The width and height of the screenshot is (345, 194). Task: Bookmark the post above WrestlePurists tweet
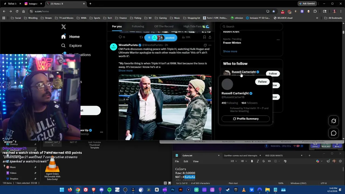coord(205,37)
